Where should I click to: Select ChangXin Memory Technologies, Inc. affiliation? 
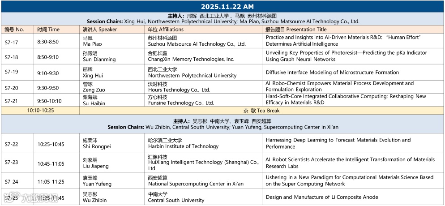tap(191, 56)
